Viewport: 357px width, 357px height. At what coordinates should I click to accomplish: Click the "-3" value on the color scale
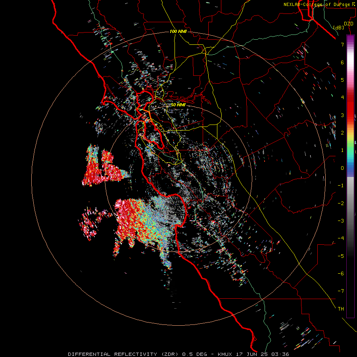pyautogui.click(x=341, y=221)
